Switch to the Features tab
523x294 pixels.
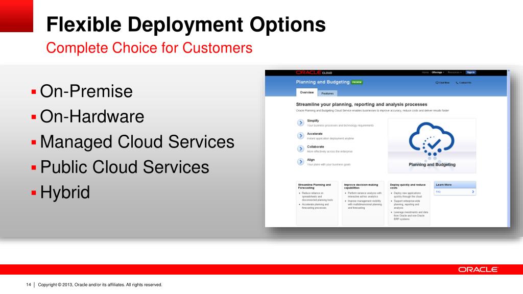(x=327, y=93)
